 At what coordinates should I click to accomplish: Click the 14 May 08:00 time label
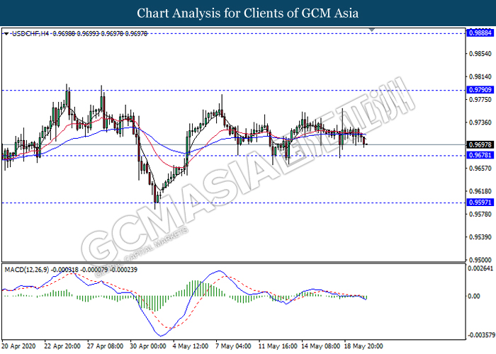[x=320, y=346]
